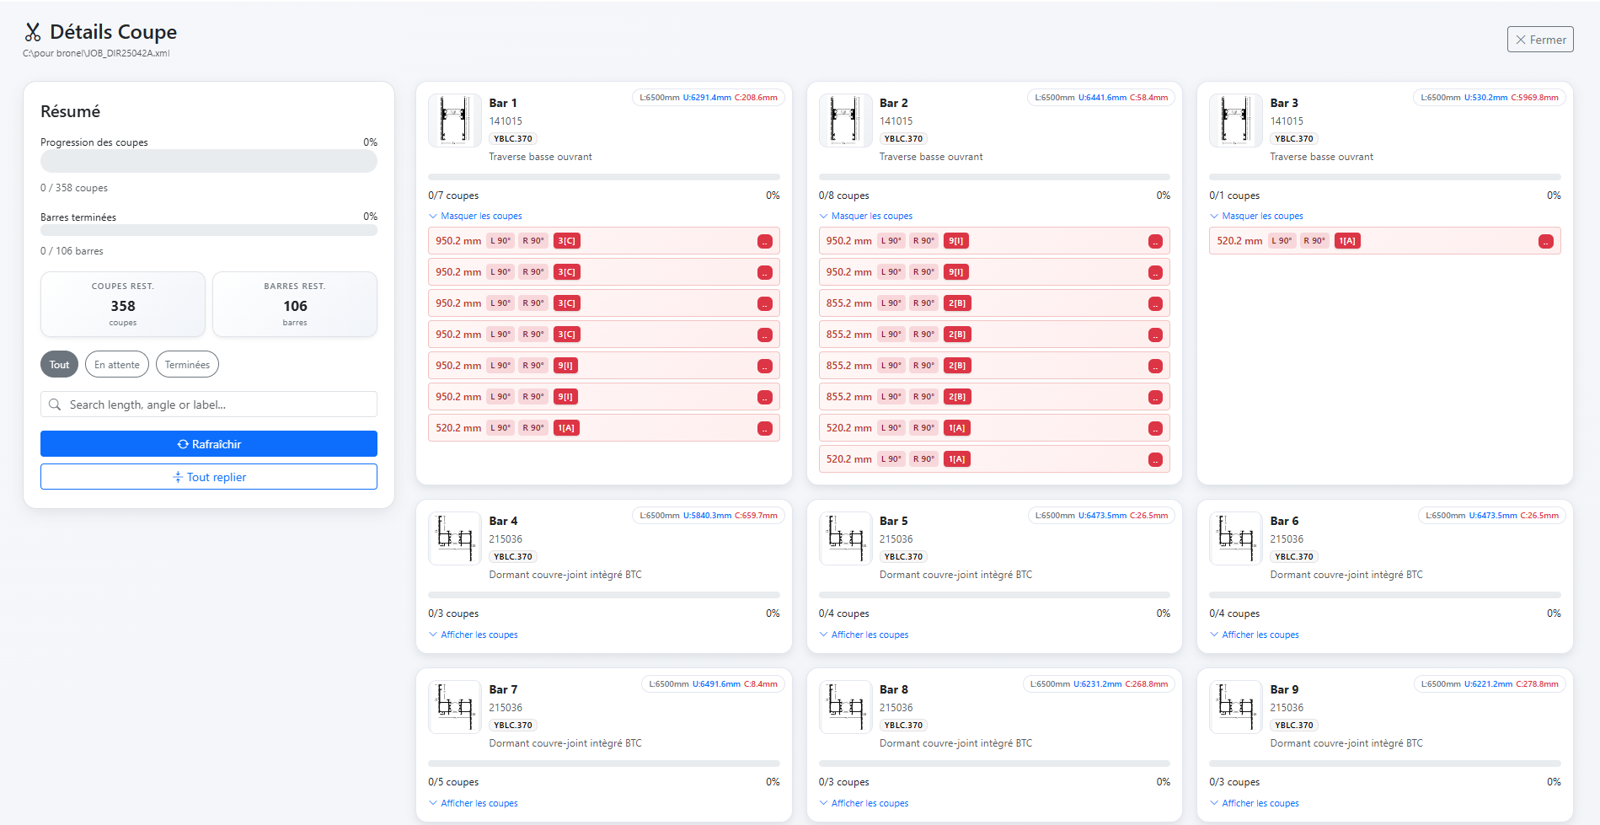Click the Bar 9 profile section image

[x=1235, y=707]
